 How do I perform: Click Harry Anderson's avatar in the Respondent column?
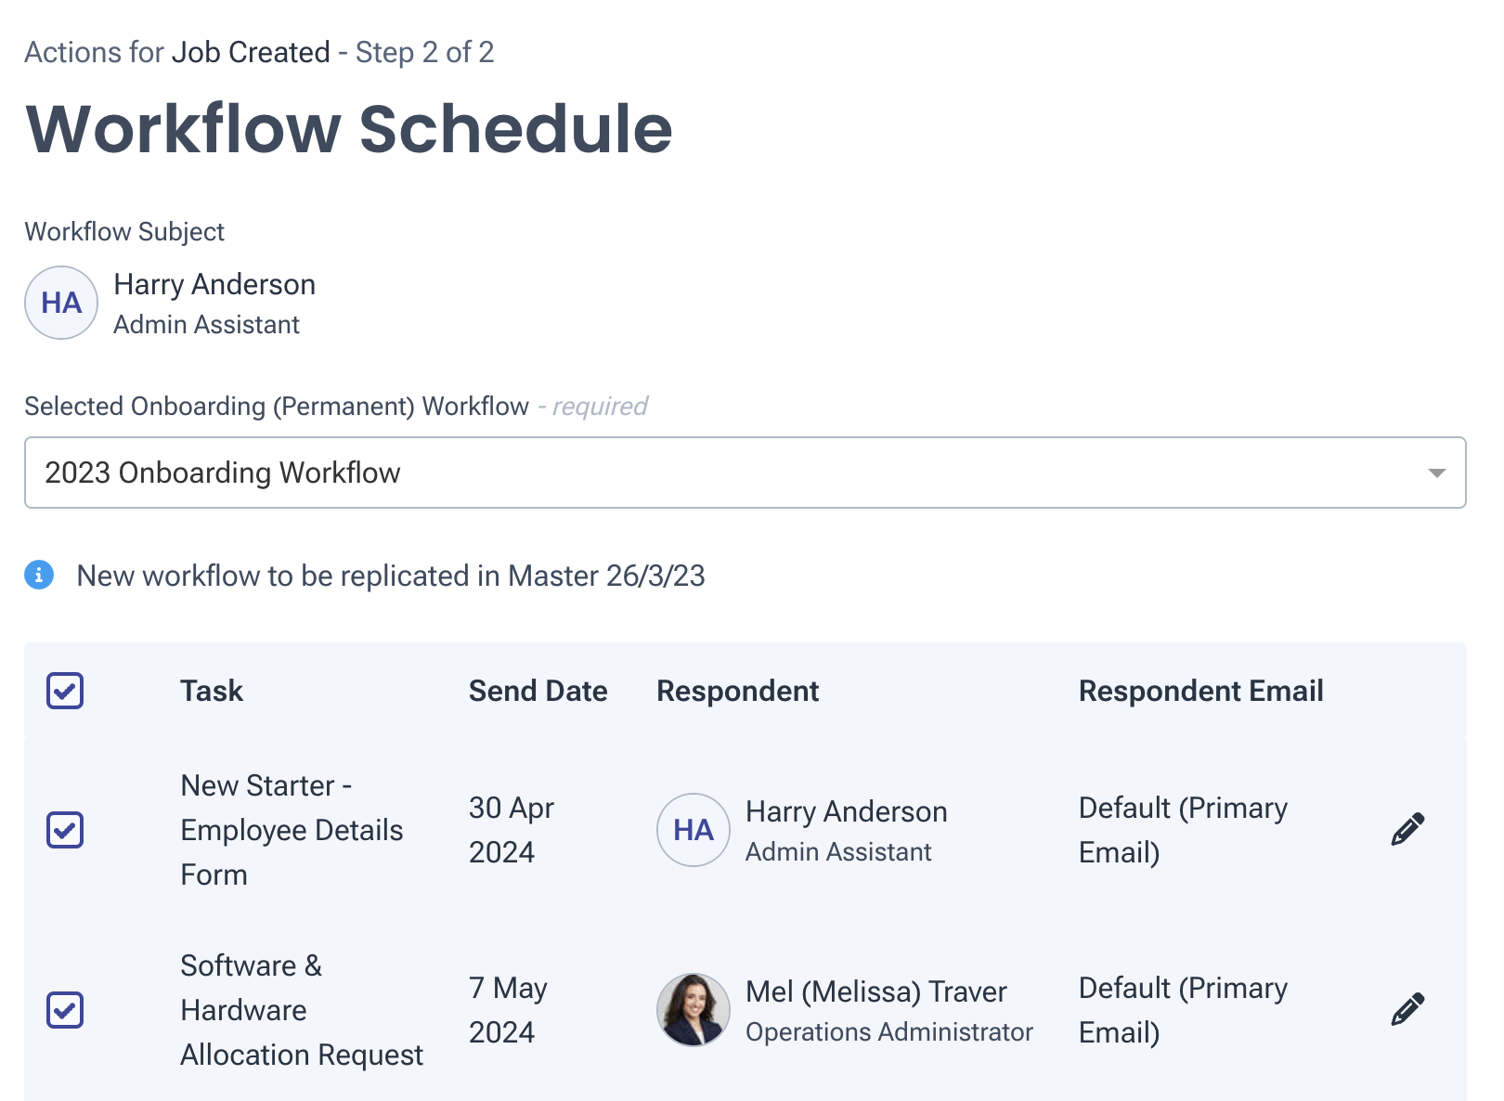(693, 830)
